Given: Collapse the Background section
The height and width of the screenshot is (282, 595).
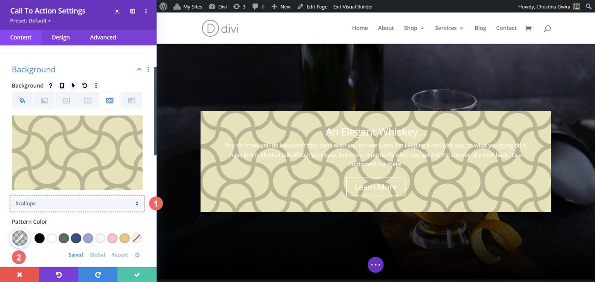Looking at the screenshot, I should click(x=139, y=69).
